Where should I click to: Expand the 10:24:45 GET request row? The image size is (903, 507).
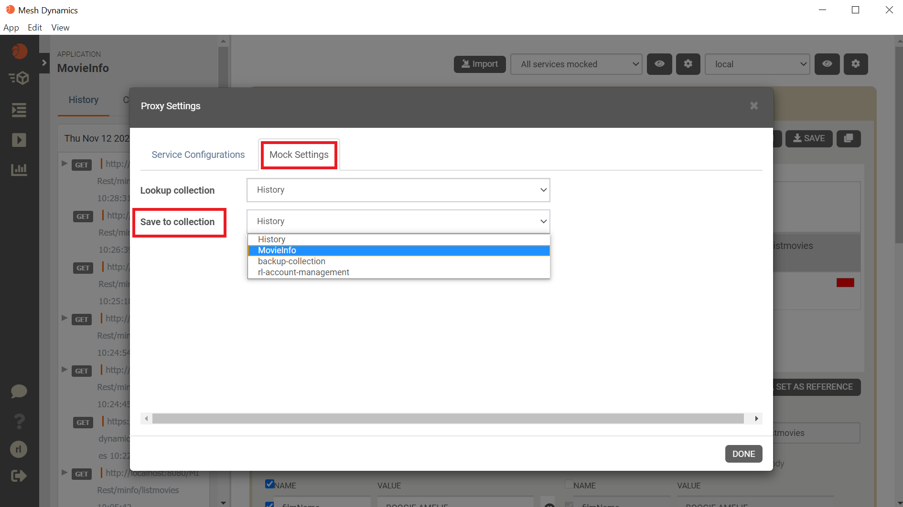coord(64,370)
